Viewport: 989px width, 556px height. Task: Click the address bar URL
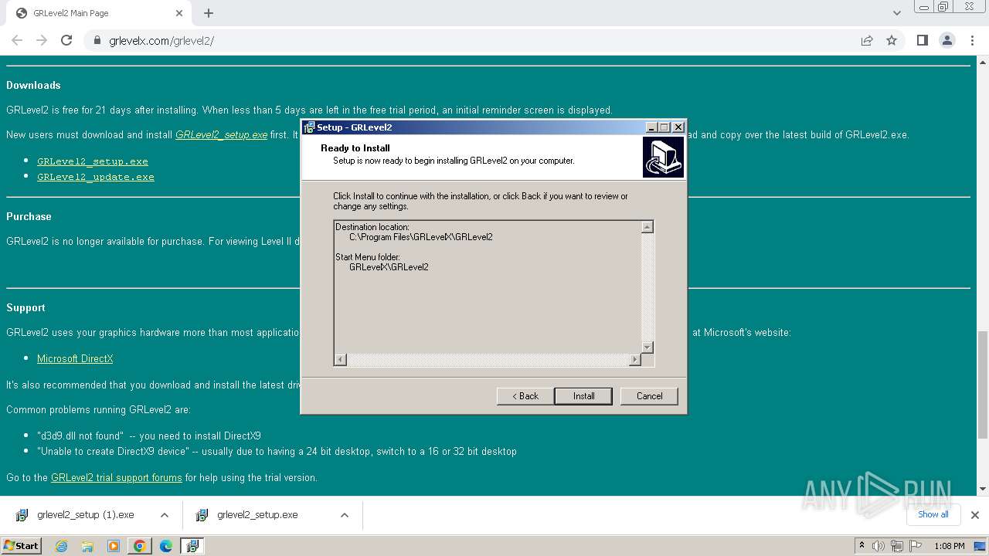161,41
